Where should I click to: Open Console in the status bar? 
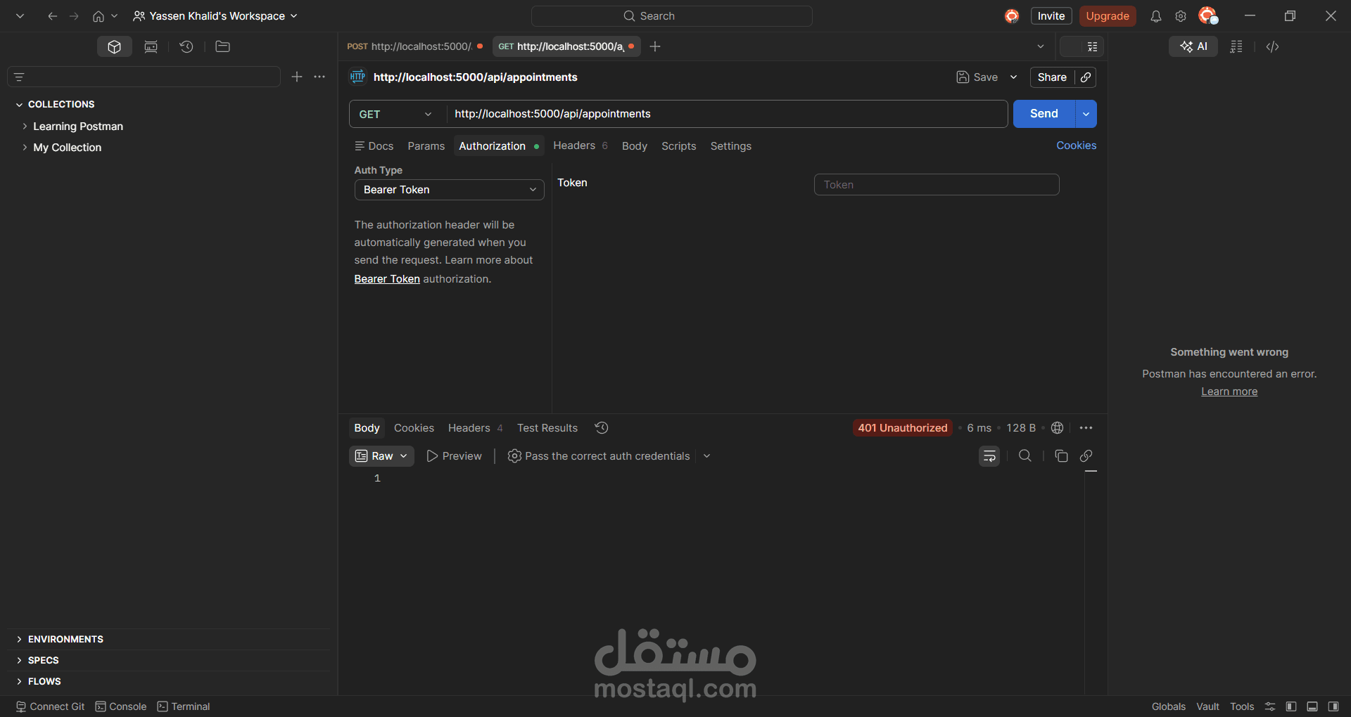(x=121, y=706)
